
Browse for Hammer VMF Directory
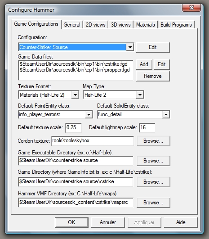pos(153,203)
